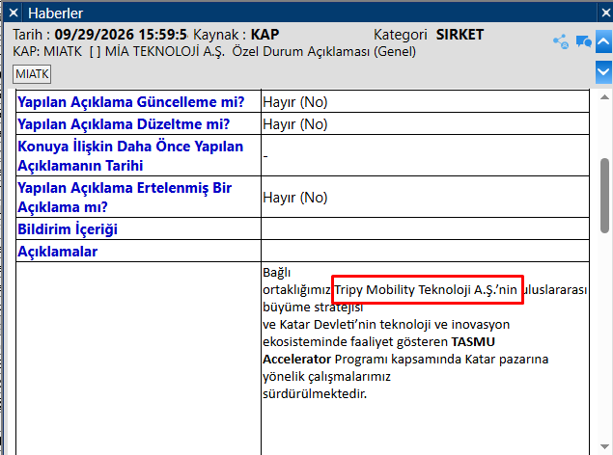613x455 pixels.
Task: Close window using top-right X
Action: pyautogui.click(x=606, y=13)
